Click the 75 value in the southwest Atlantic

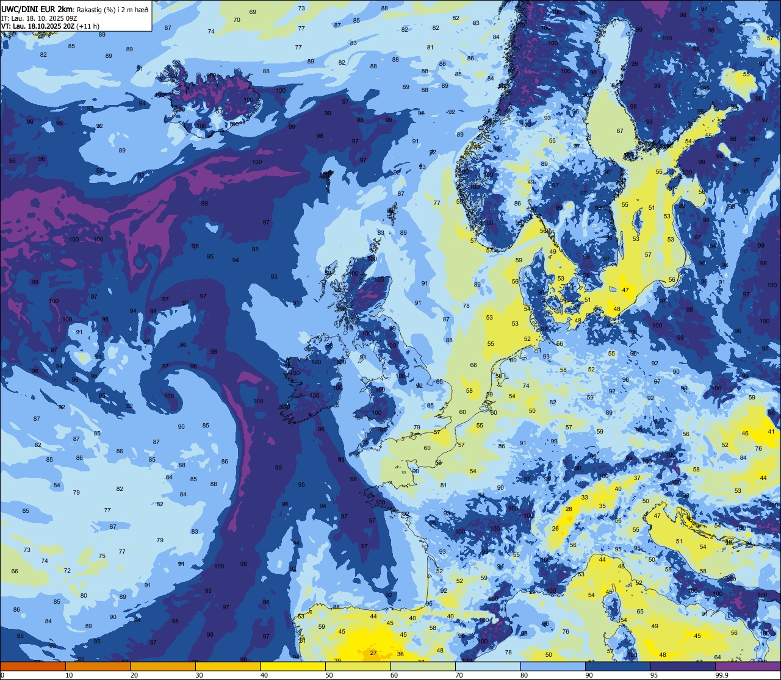point(102,556)
